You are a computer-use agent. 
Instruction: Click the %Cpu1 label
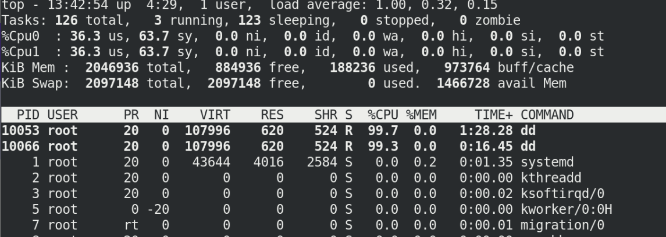20,52
